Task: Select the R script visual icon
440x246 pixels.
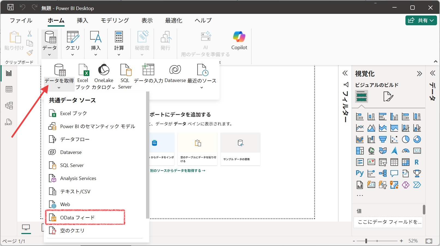Action: 417,162
